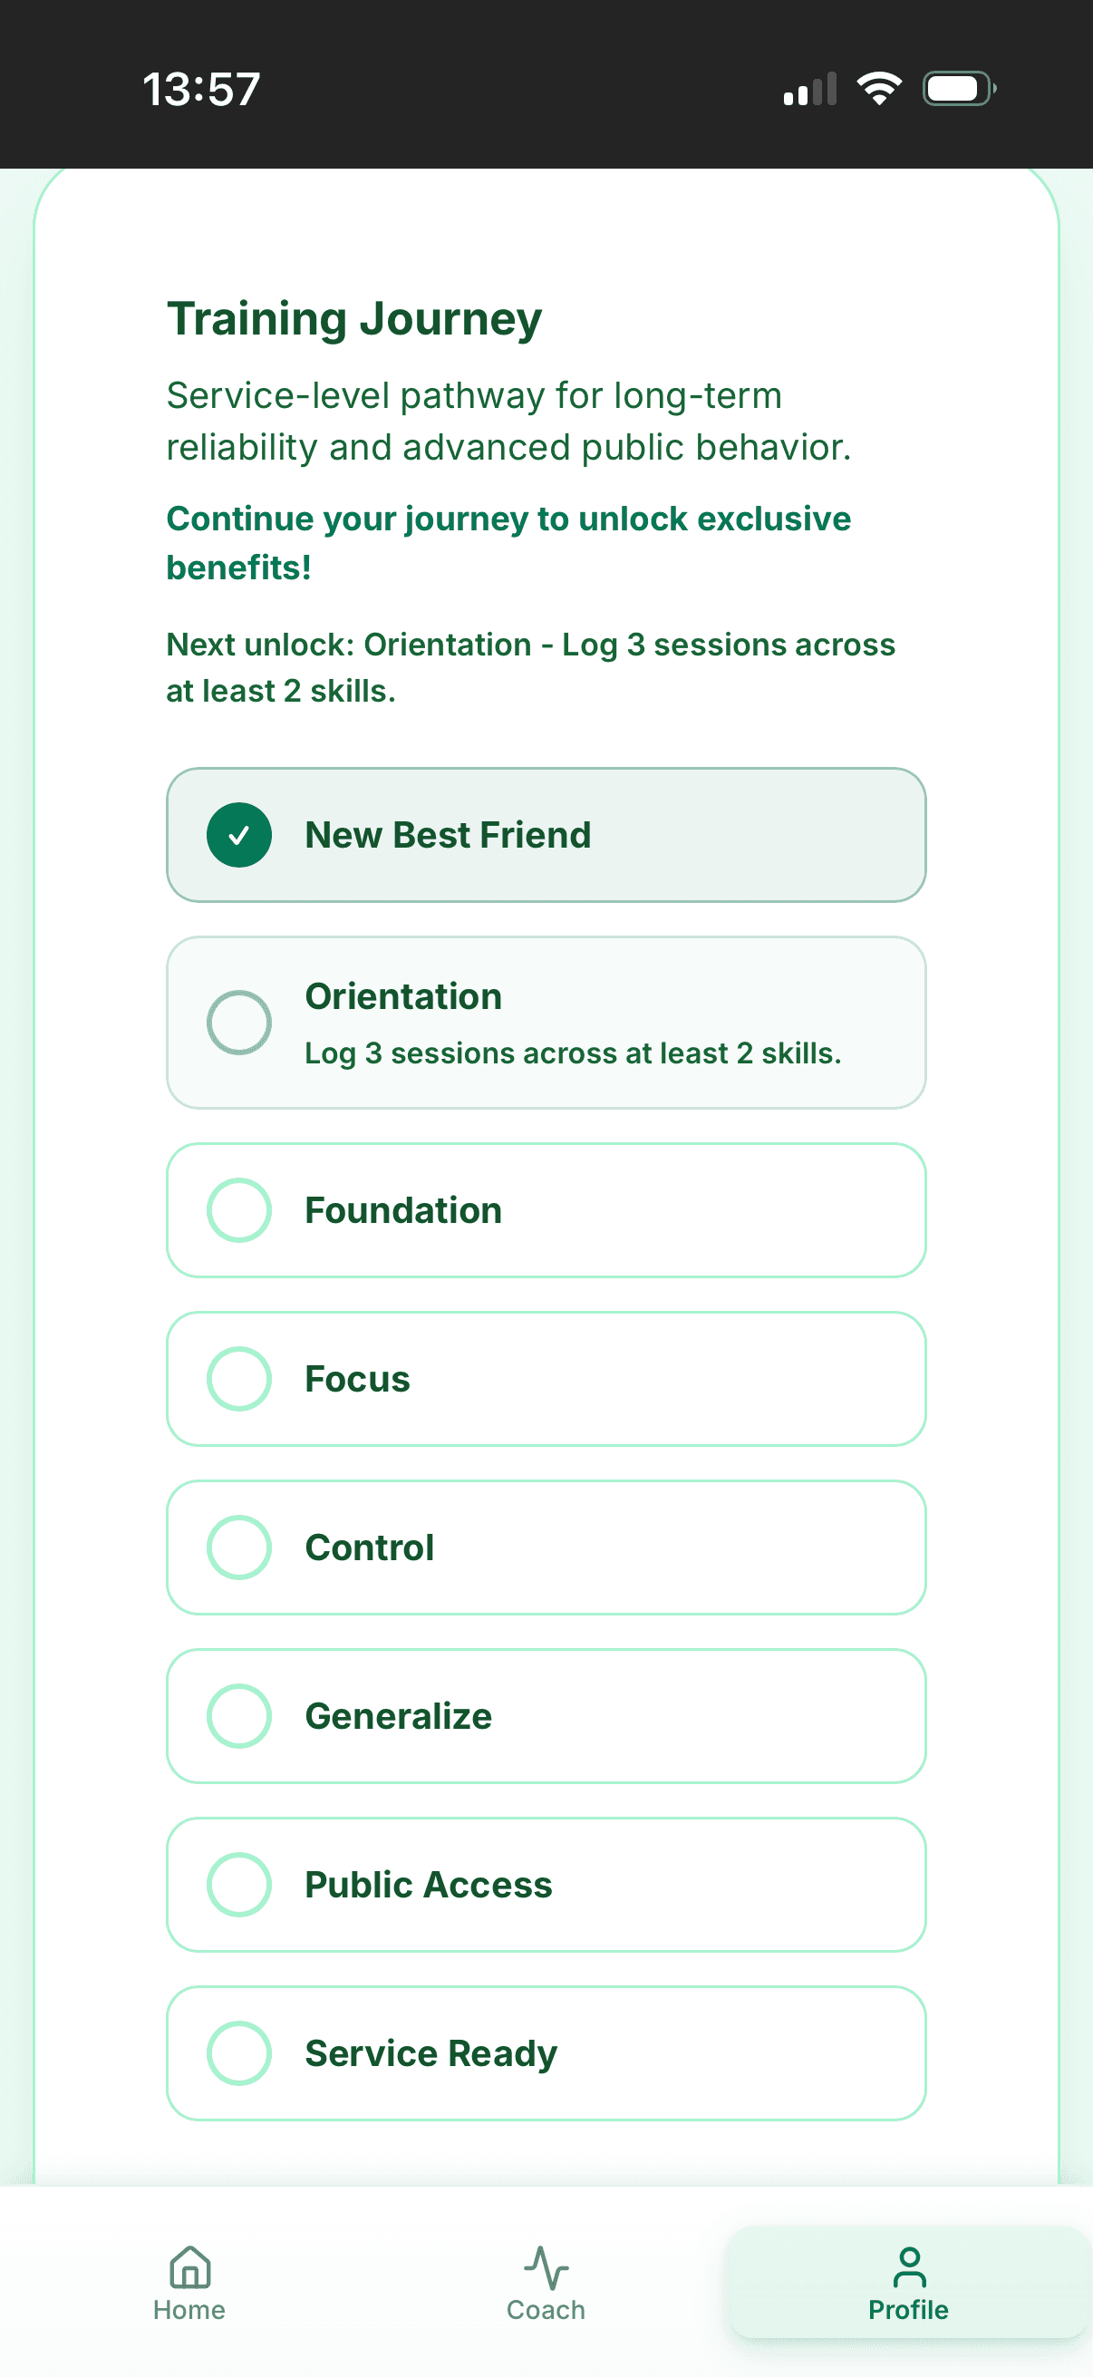Tap the Home house icon

click(189, 2266)
